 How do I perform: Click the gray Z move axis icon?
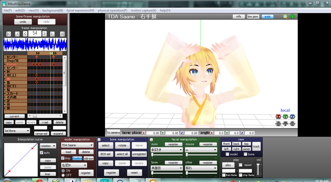click(293, 124)
